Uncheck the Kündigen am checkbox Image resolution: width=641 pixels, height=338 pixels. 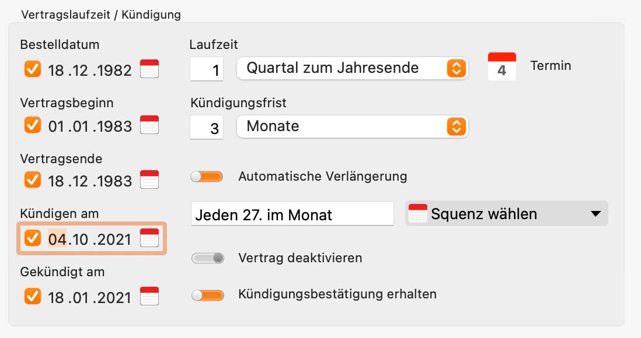pyautogui.click(x=33, y=238)
